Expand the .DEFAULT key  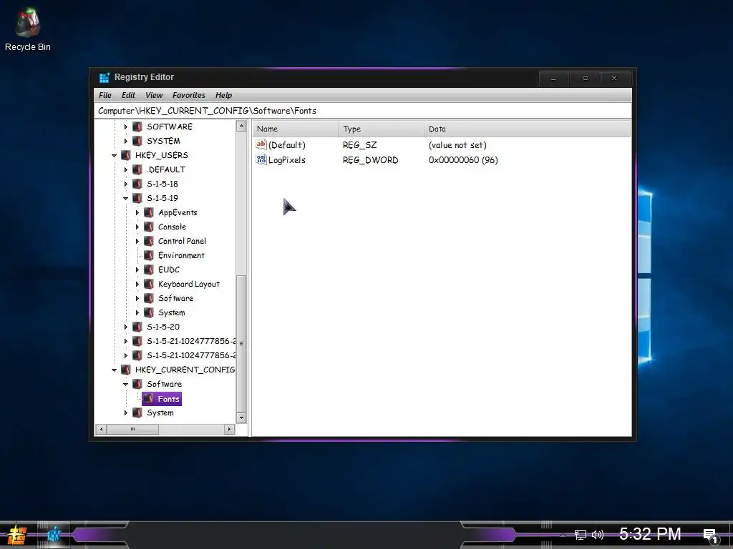tap(126, 169)
